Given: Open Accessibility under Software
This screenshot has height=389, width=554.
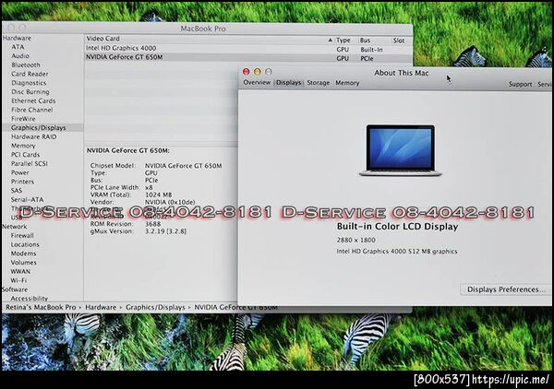Looking at the screenshot, I should (x=29, y=299).
